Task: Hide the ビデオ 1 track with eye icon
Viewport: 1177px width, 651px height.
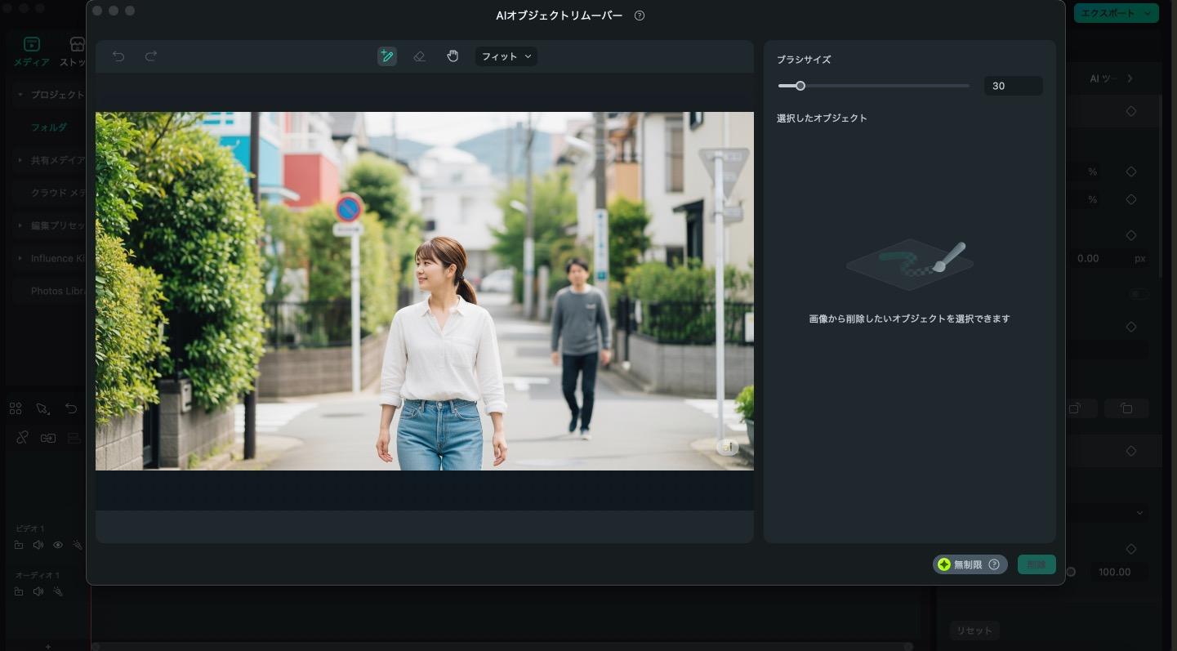Action: pos(58,545)
